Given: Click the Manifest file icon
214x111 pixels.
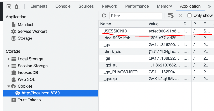Looking at the screenshot, I should coord(14,25).
